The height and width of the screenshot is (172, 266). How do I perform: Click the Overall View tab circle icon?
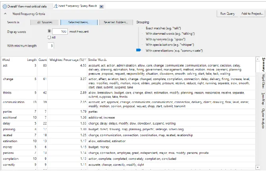[x=5, y=6]
